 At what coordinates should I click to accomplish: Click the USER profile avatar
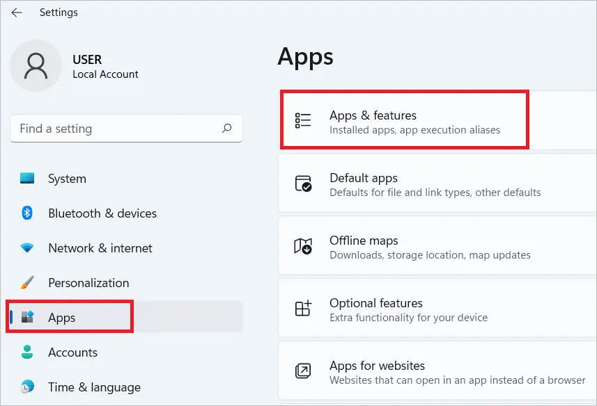36,65
